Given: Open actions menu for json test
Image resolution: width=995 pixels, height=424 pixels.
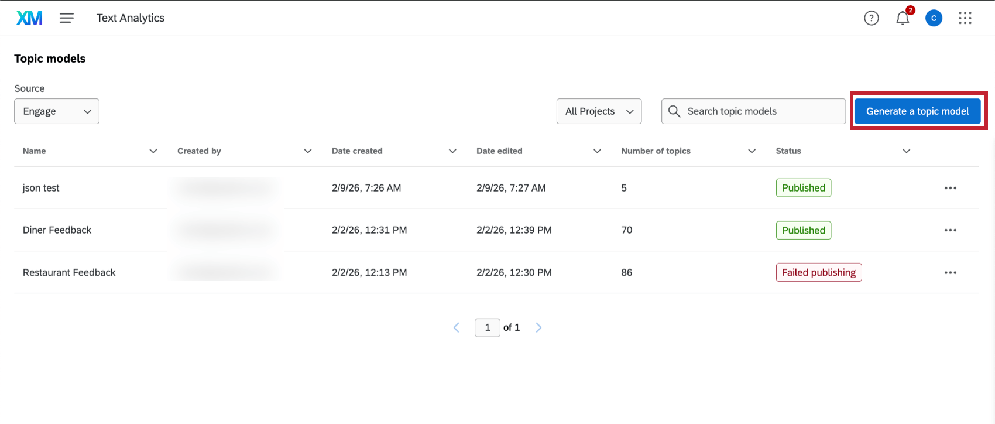Looking at the screenshot, I should (950, 188).
